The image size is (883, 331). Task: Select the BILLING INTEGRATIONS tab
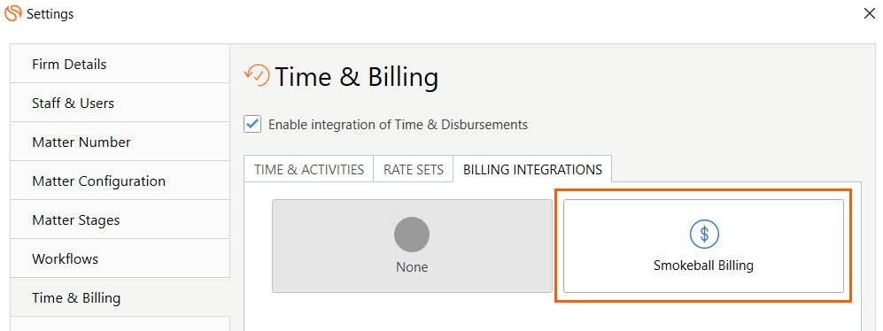[x=533, y=169]
